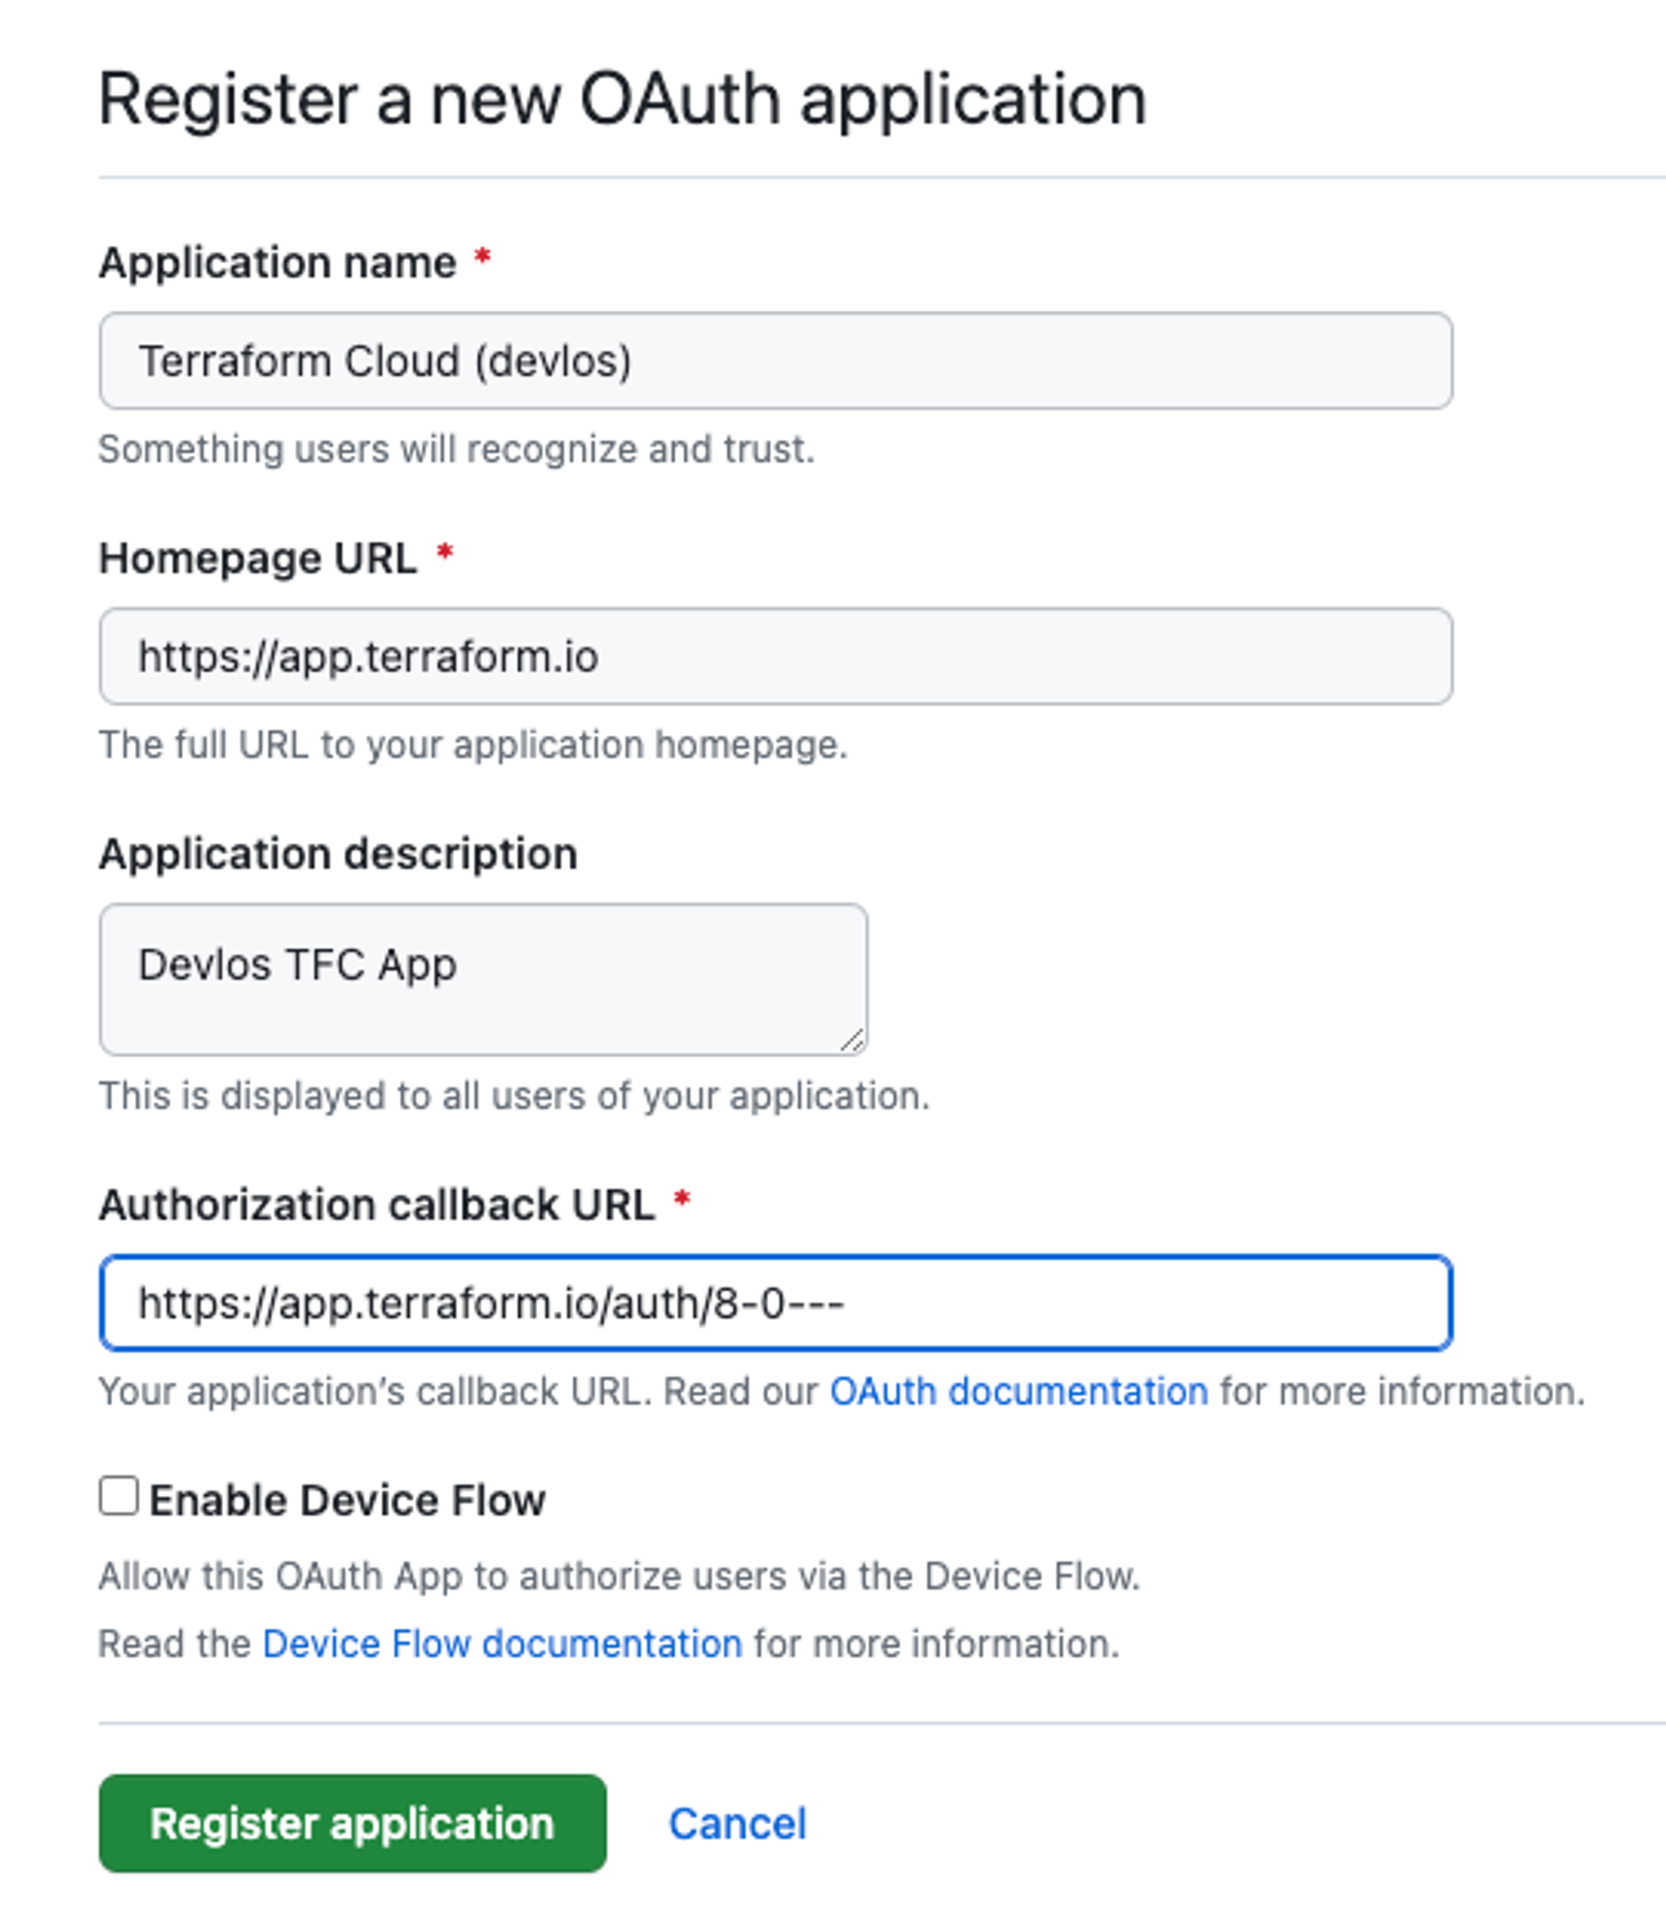
Task: Open the OAuth documentation link
Action: [1018, 1391]
